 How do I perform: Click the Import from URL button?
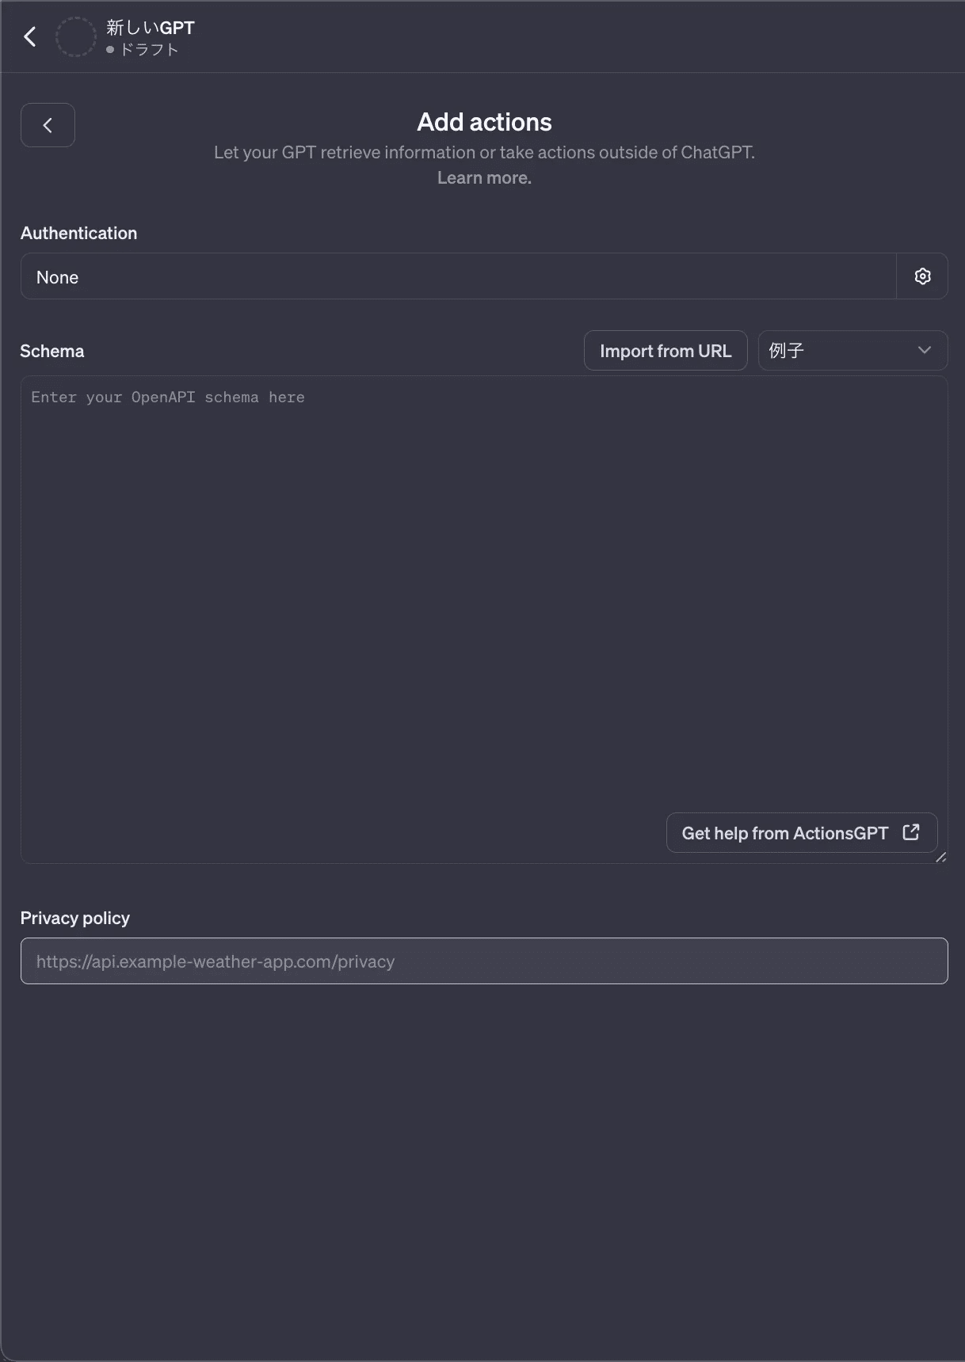pyautogui.click(x=666, y=351)
